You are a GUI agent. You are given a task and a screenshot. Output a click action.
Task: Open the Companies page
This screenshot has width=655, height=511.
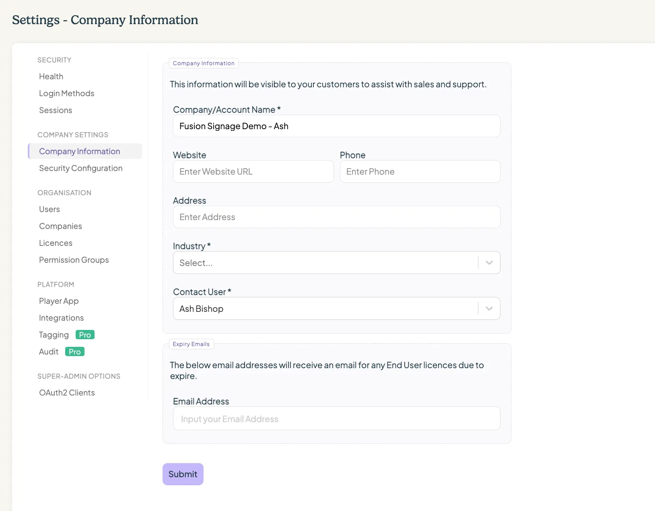point(60,226)
